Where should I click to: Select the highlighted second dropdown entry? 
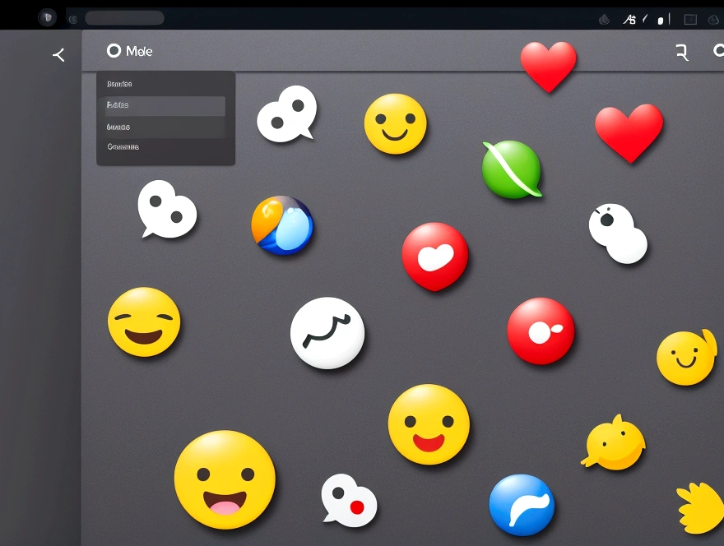[165, 105]
